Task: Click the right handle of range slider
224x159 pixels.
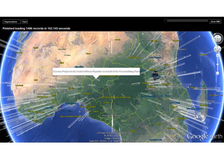Action: point(209,20)
